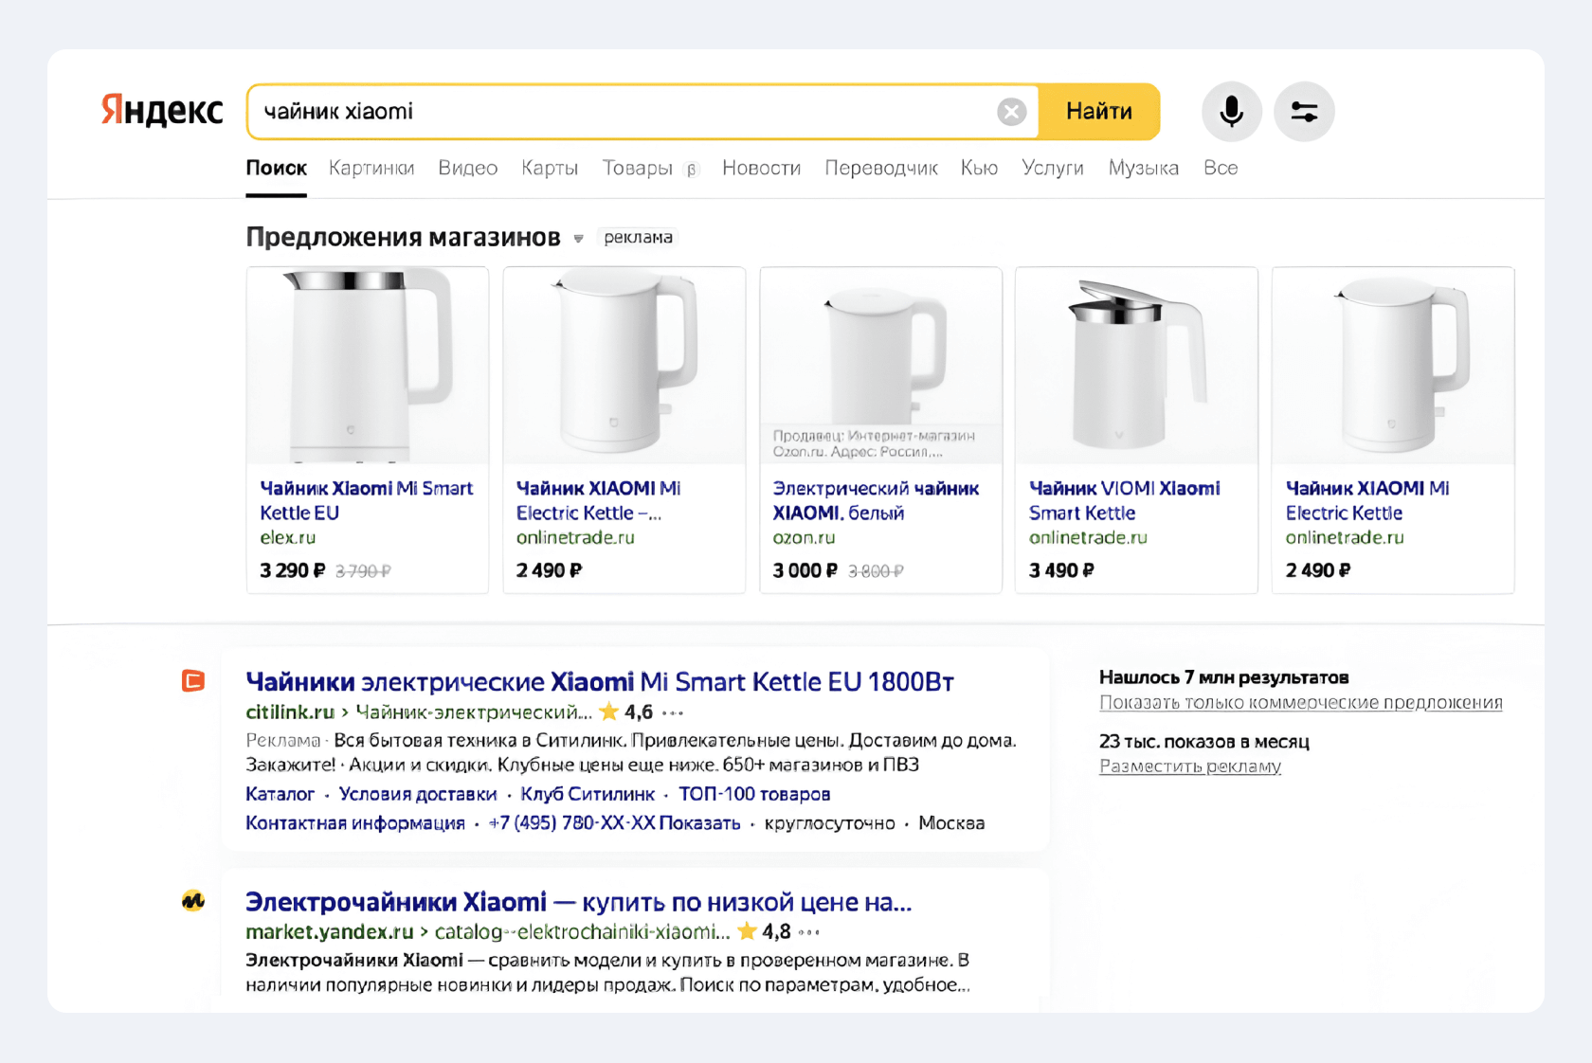Open the Электрический чайник XIAOMI, белый link
The width and height of the screenshot is (1592, 1063).
pos(876,500)
